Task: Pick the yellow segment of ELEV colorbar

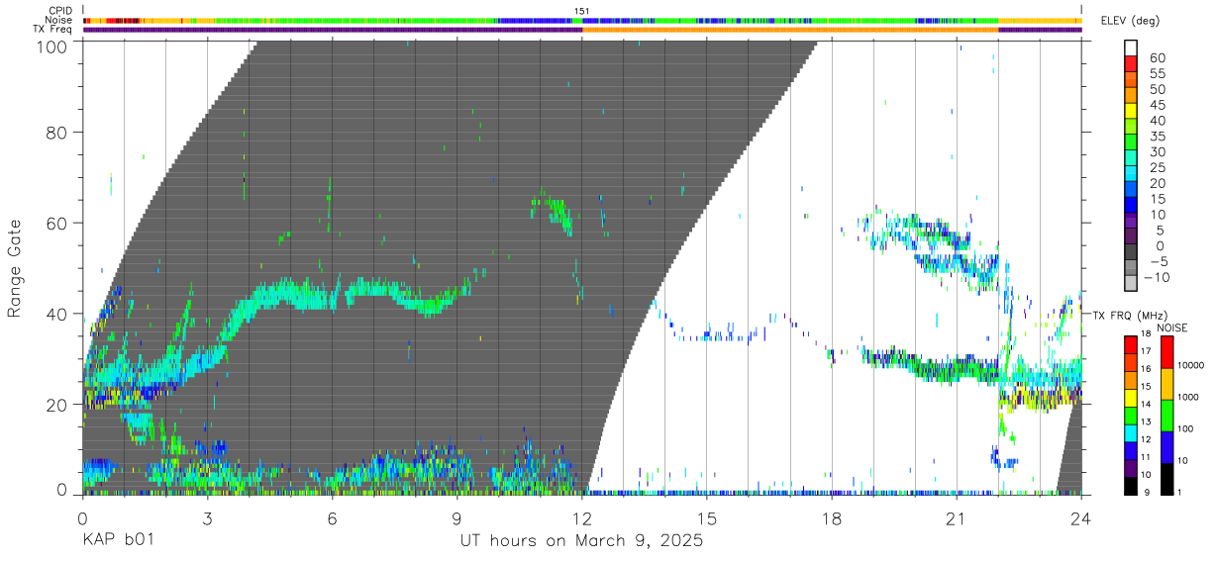Action: click(x=1131, y=110)
